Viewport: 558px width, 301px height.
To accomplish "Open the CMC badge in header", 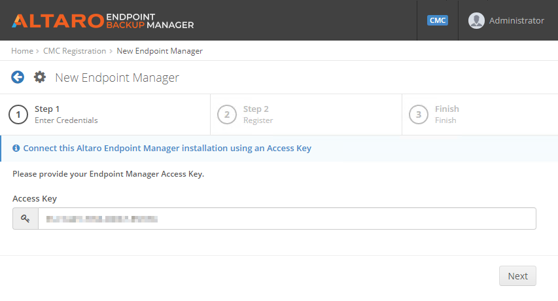I will coord(438,20).
